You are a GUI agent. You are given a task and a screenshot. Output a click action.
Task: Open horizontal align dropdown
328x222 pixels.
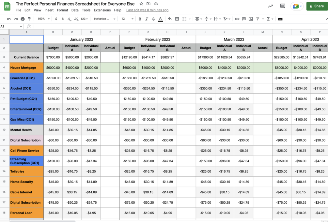coord(198,19)
